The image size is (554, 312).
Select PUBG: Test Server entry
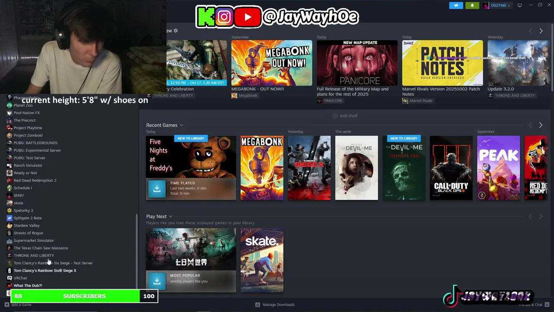pos(29,158)
